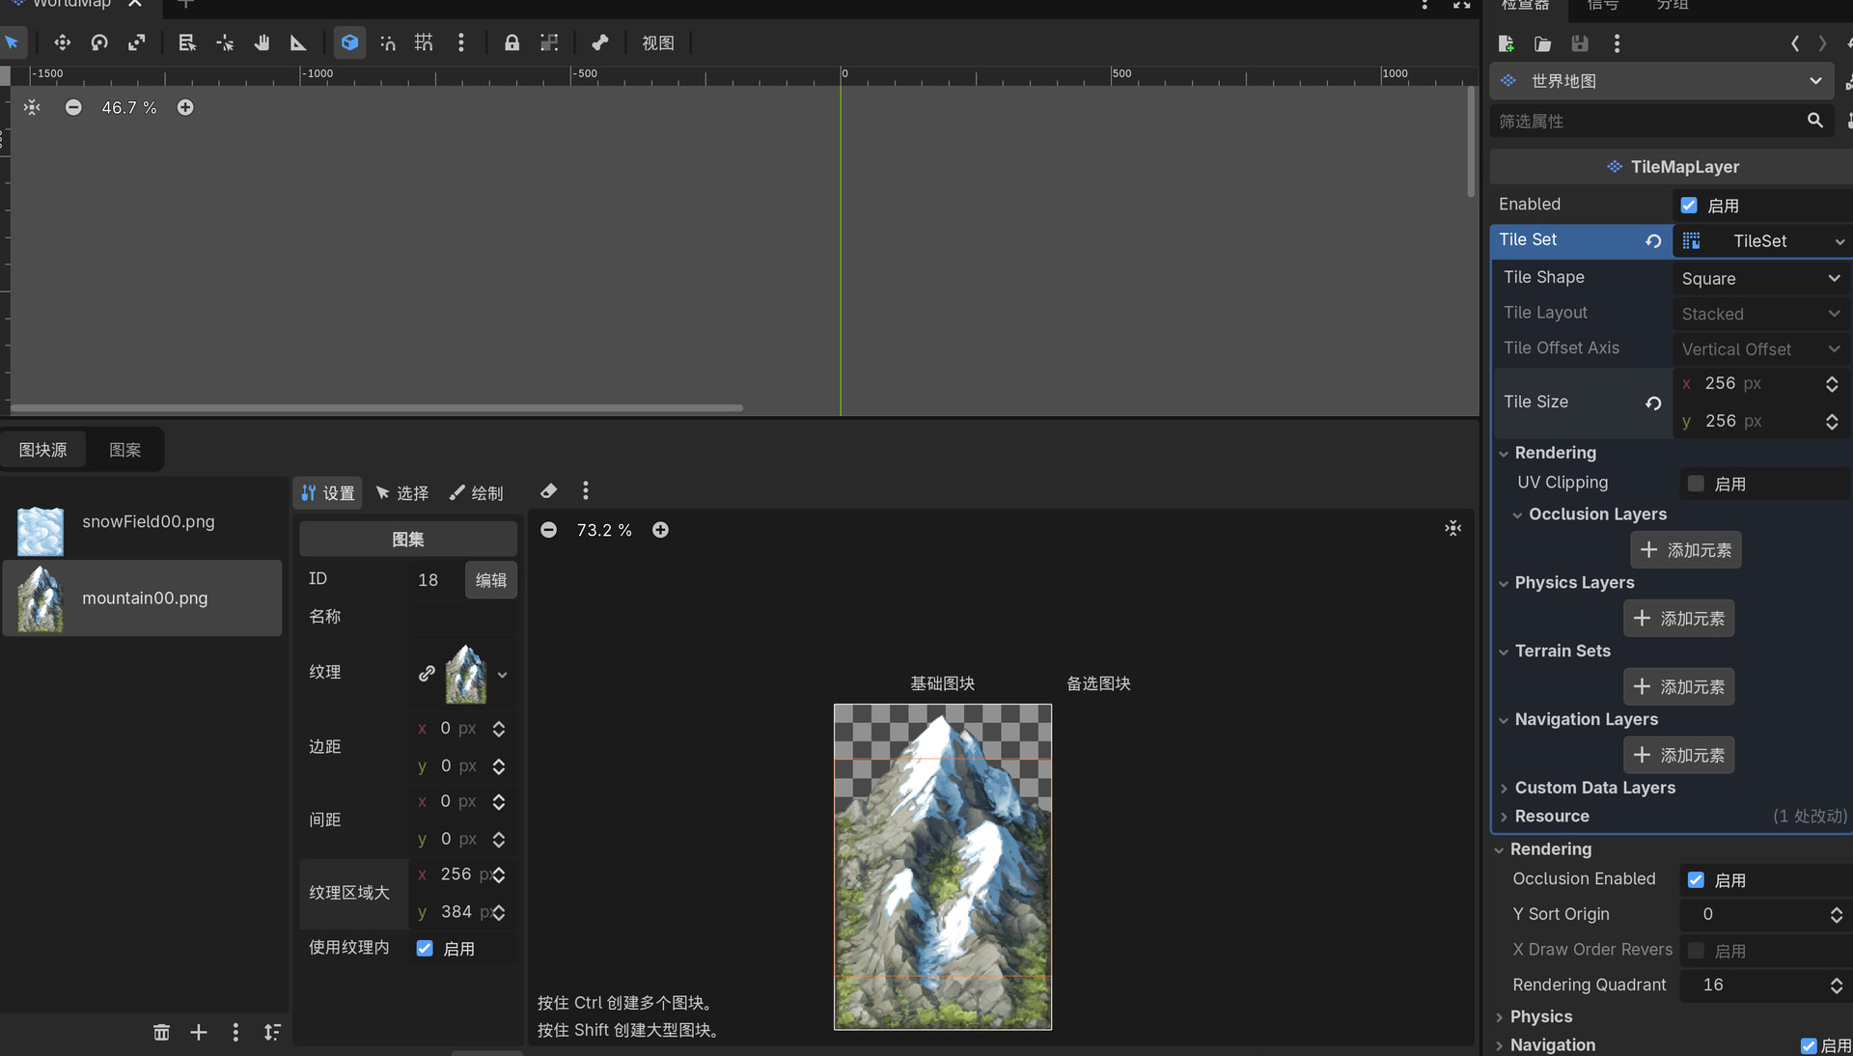The image size is (1853, 1056).
Task: Enable the UV Clipping checkbox
Action: point(1696,484)
